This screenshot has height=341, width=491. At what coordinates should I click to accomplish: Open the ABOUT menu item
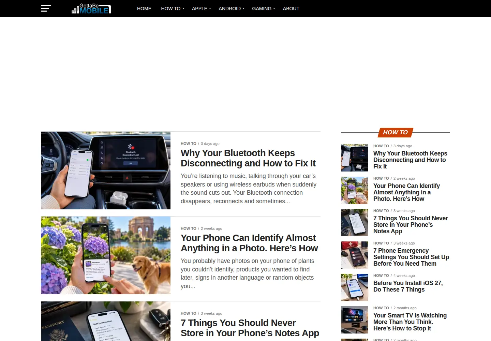pyautogui.click(x=291, y=9)
